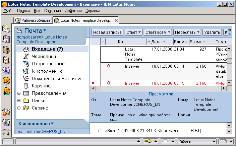This screenshot has width=236, height=146.
Task: Open the Ответ всем dropdown button
Action: (x=158, y=32)
